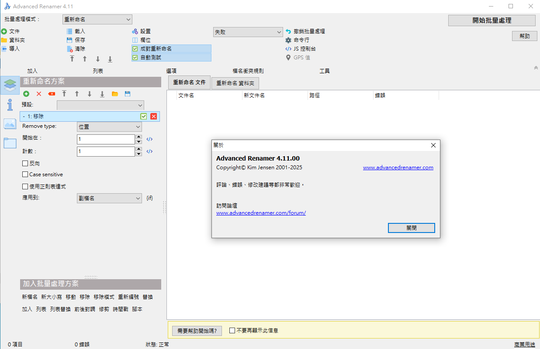Toggle the Case sensitive checkbox

click(25, 174)
